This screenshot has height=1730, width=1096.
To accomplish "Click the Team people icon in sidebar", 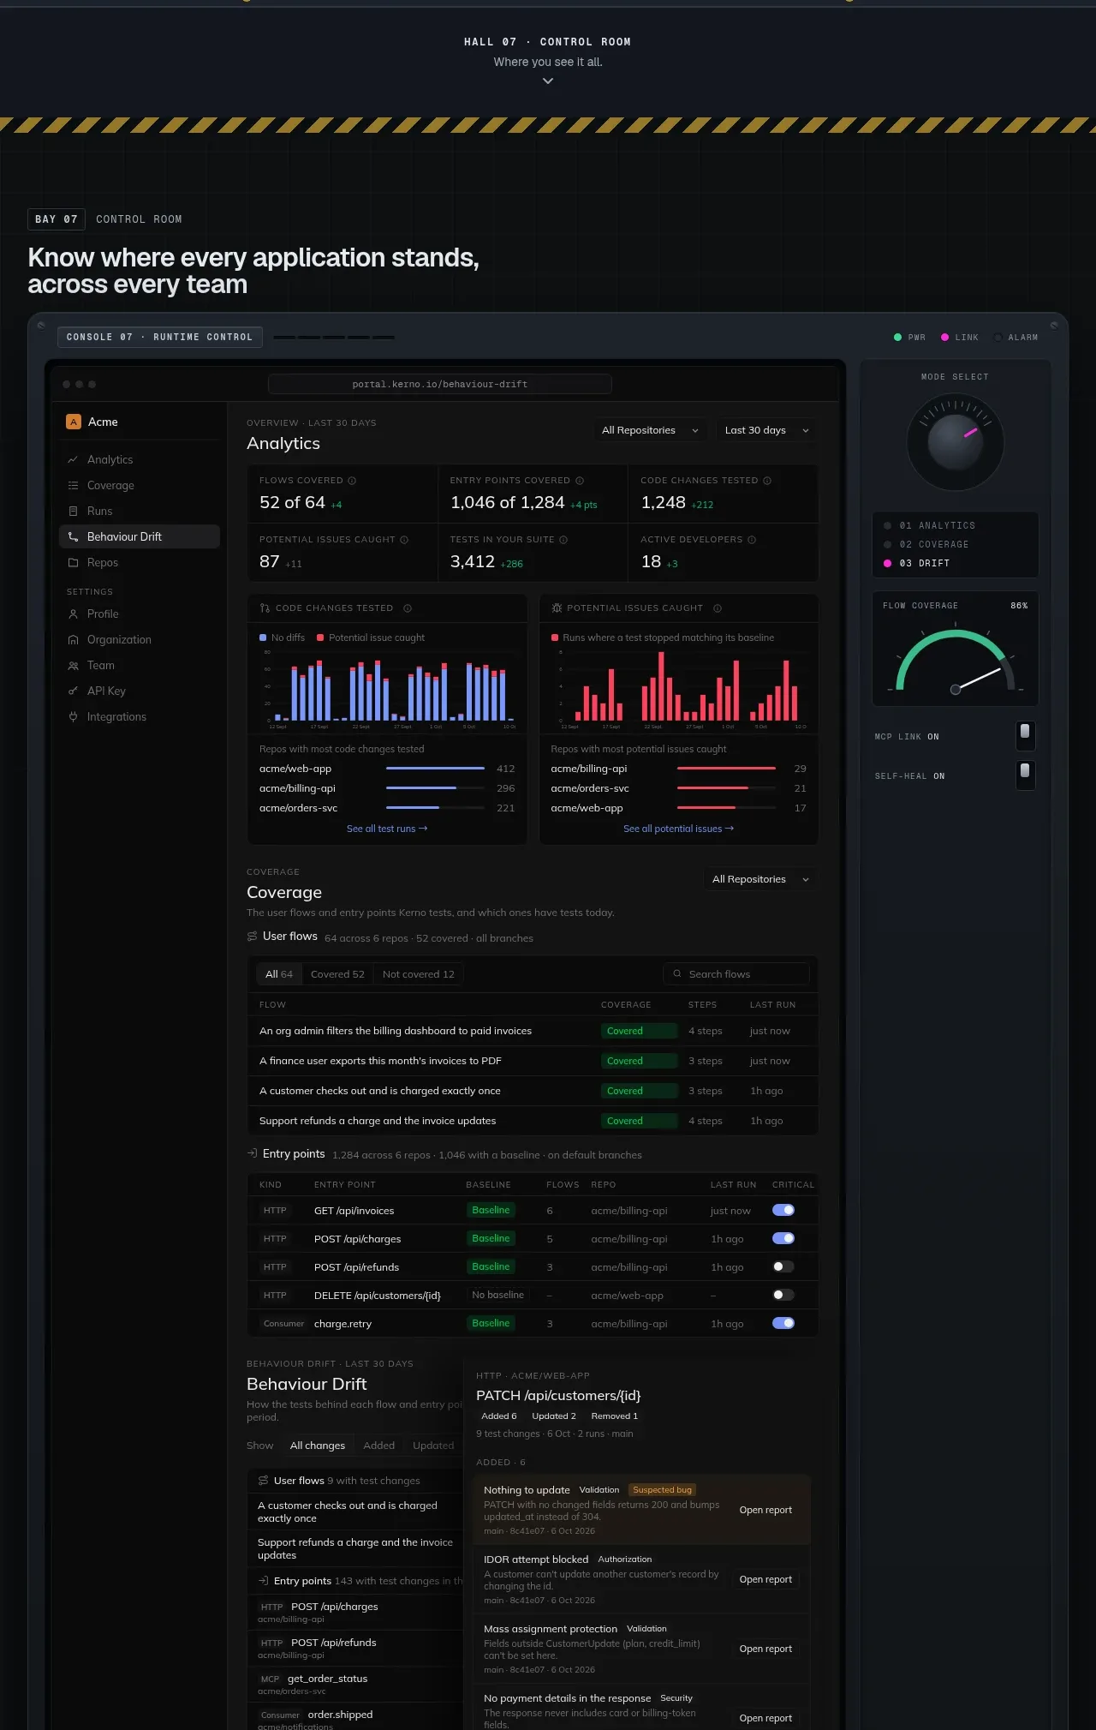I will (73, 666).
